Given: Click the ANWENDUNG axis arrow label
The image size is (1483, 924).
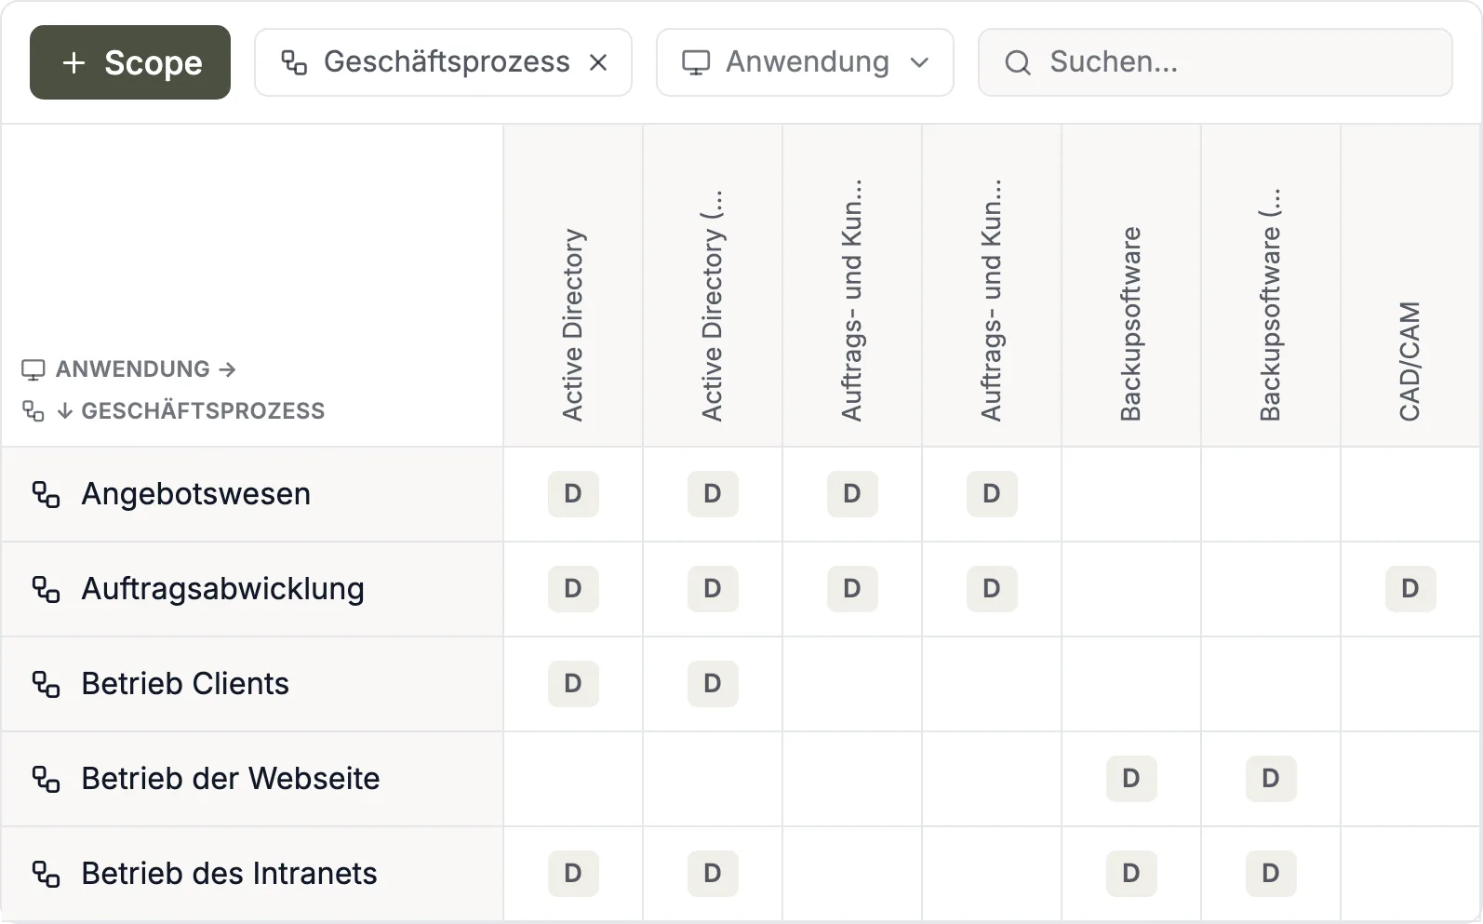Looking at the screenshot, I should click(128, 369).
